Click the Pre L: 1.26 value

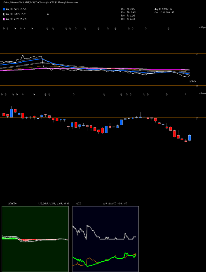coord(128,16)
